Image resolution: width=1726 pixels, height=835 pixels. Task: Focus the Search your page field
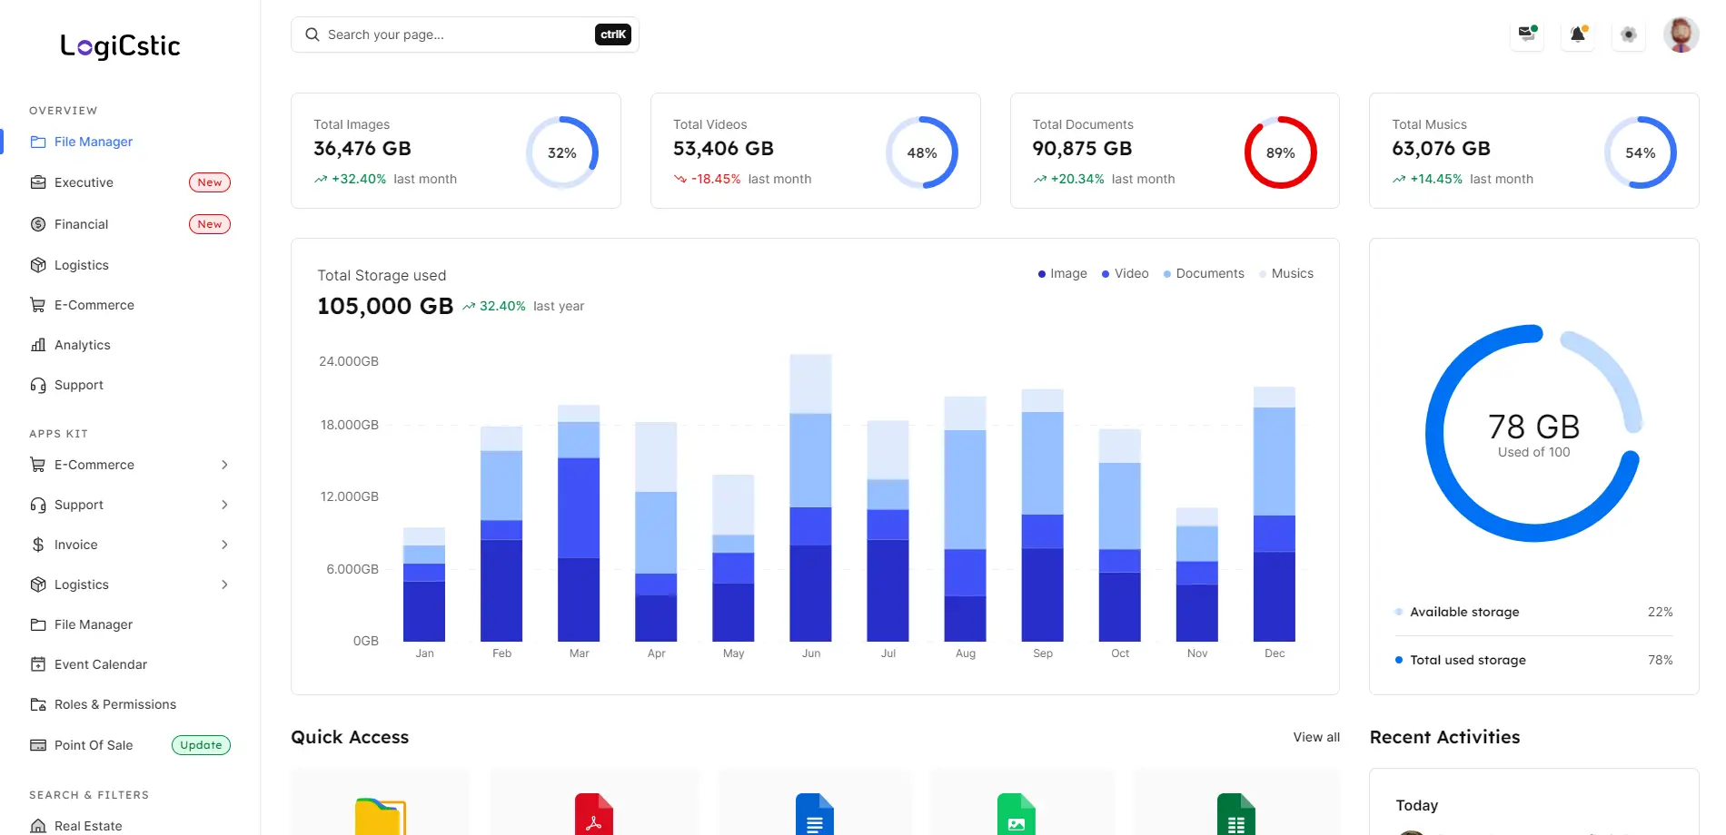(x=465, y=34)
